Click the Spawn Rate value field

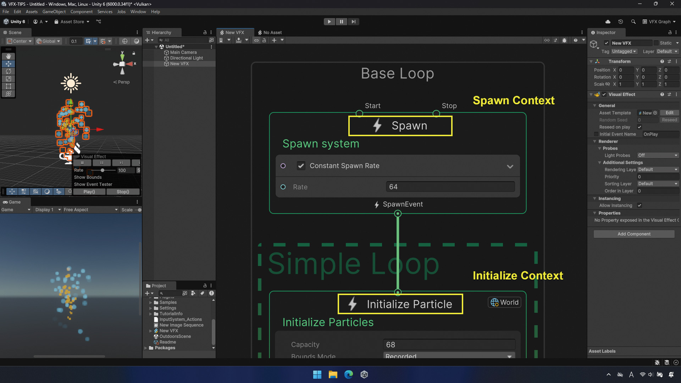coord(450,187)
